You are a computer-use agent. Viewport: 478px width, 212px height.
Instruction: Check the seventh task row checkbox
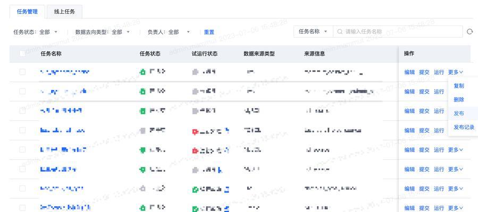coord(22,189)
